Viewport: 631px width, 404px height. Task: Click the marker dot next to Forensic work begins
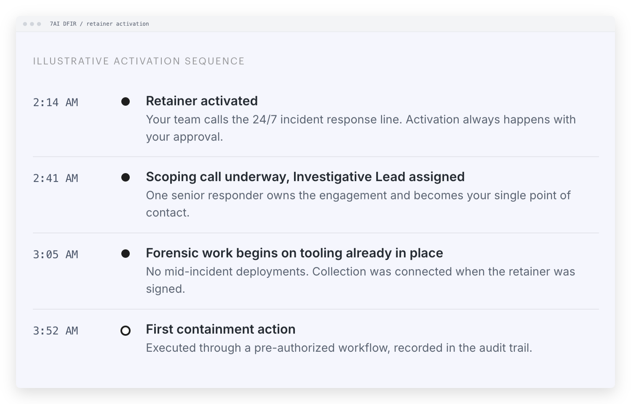pyautogui.click(x=126, y=254)
